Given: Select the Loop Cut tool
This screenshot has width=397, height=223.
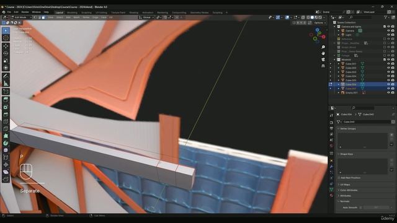Looking at the screenshot, I should pos(6,121).
